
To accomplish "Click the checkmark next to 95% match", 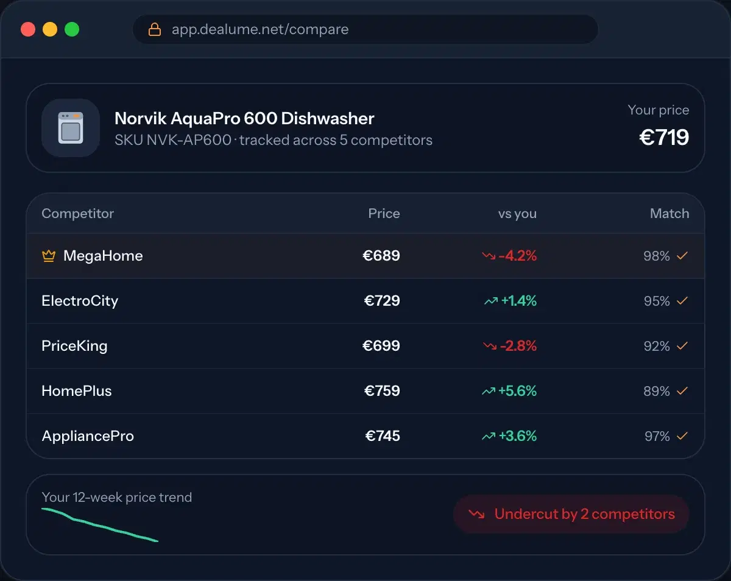I will click(x=682, y=301).
